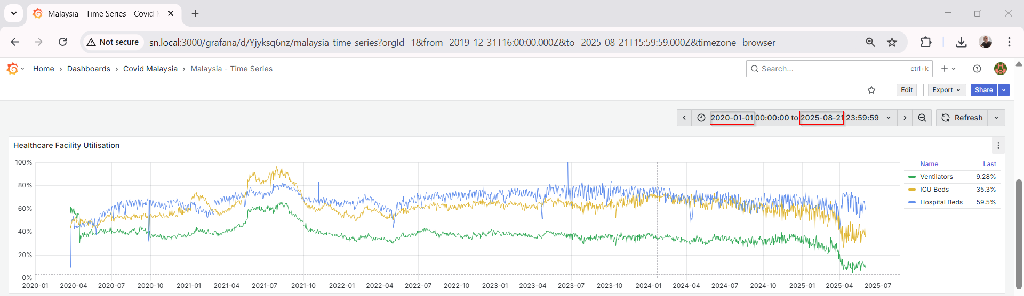Zoom out the time range
The height and width of the screenshot is (296, 1024).
coord(922,118)
